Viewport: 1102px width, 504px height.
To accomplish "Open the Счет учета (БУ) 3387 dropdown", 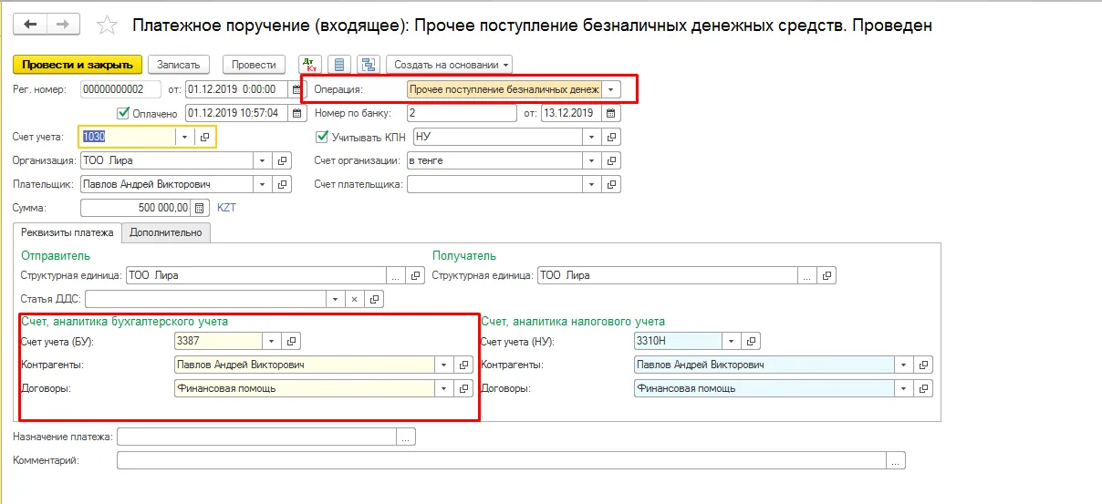I will 272,341.
